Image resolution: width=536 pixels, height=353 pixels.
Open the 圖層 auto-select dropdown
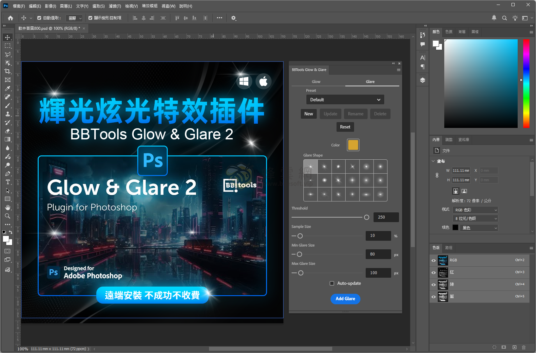pyautogui.click(x=74, y=18)
